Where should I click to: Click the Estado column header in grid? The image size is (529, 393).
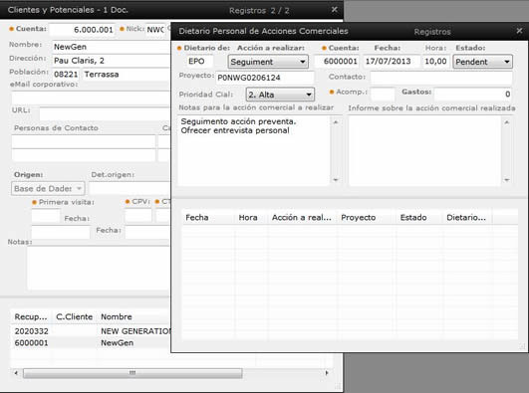(x=419, y=218)
